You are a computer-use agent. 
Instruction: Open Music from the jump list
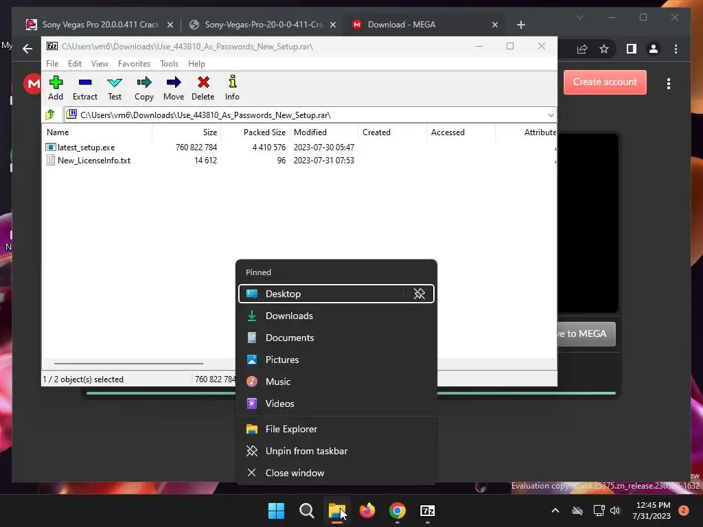336,382
